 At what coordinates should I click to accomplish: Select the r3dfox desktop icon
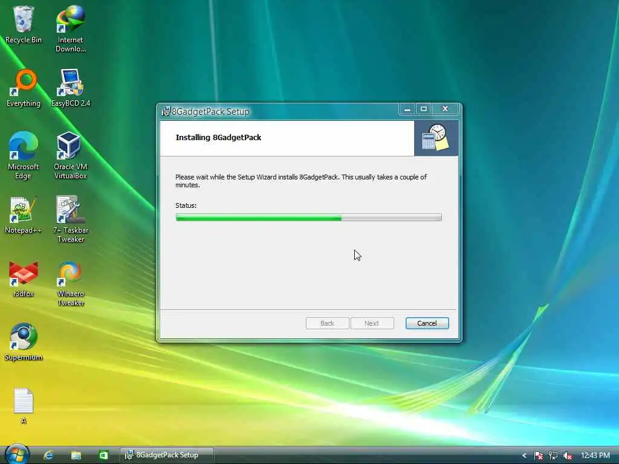pos(24,279)
